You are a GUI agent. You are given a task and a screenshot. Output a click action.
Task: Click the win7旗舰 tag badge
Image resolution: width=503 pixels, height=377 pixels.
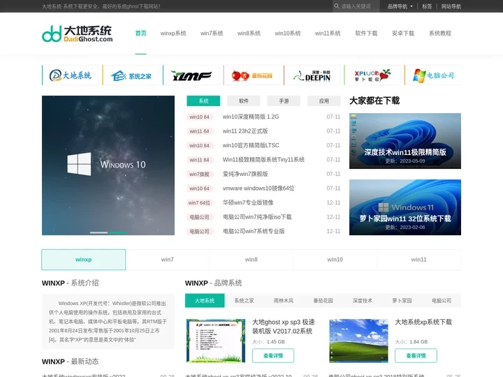199,174
